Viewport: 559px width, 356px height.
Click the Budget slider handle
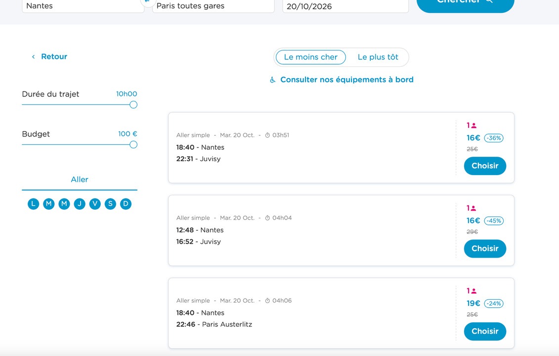tap(133, 144)
